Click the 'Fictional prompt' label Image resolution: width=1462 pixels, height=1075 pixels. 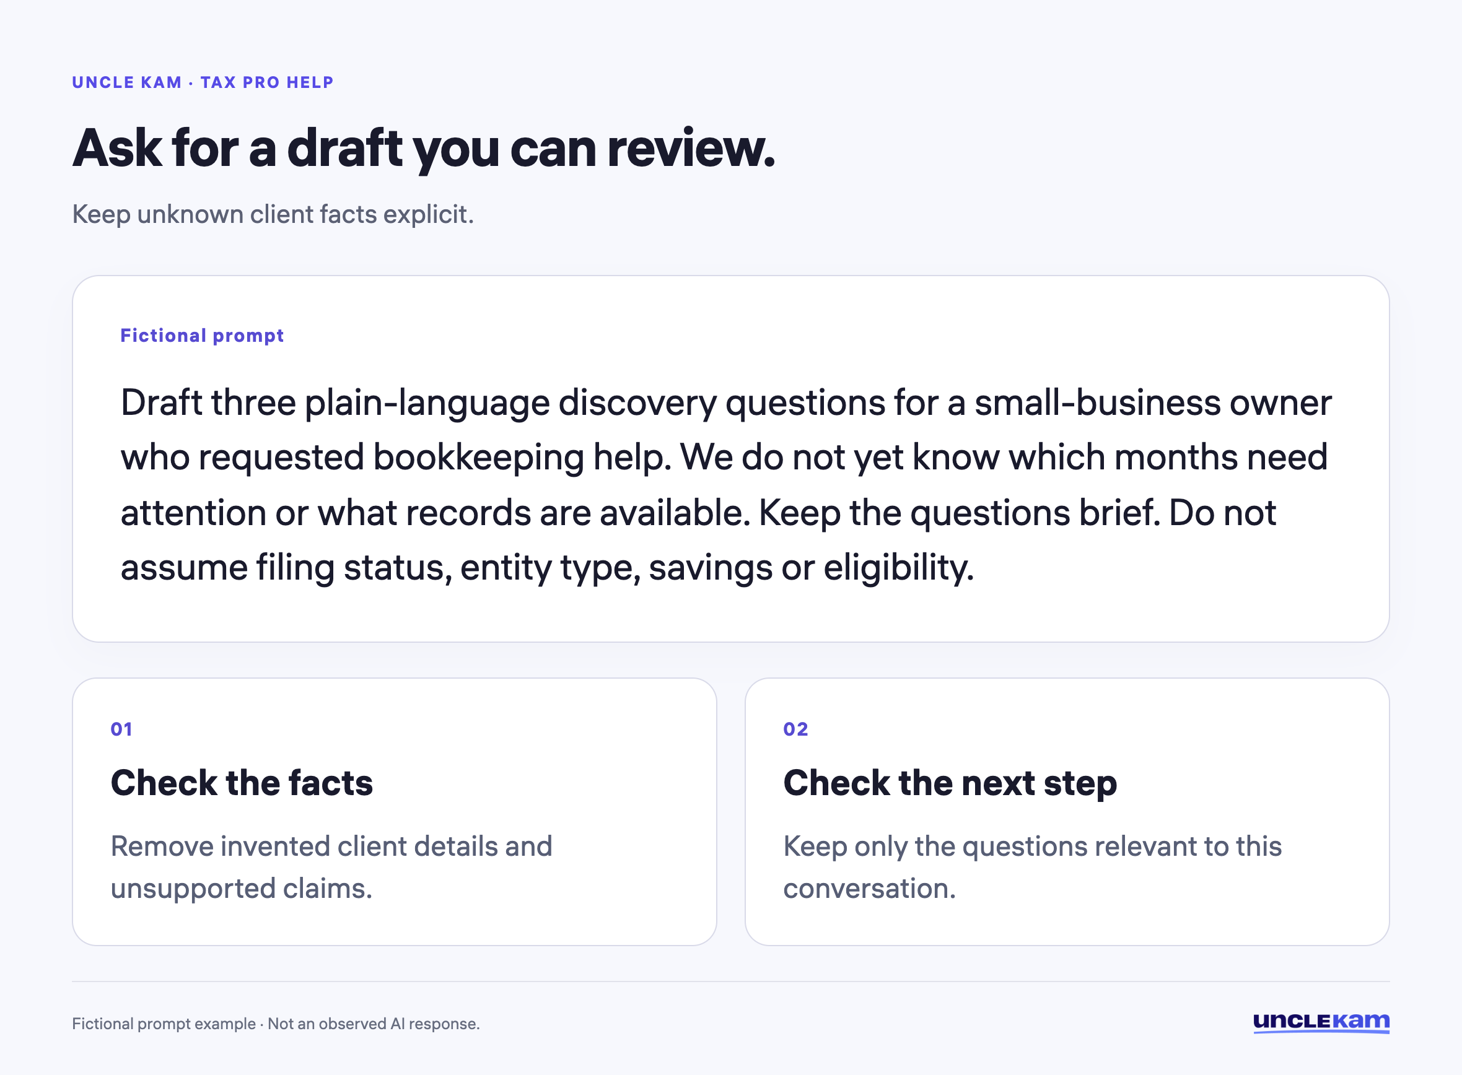tap(202, 336)
